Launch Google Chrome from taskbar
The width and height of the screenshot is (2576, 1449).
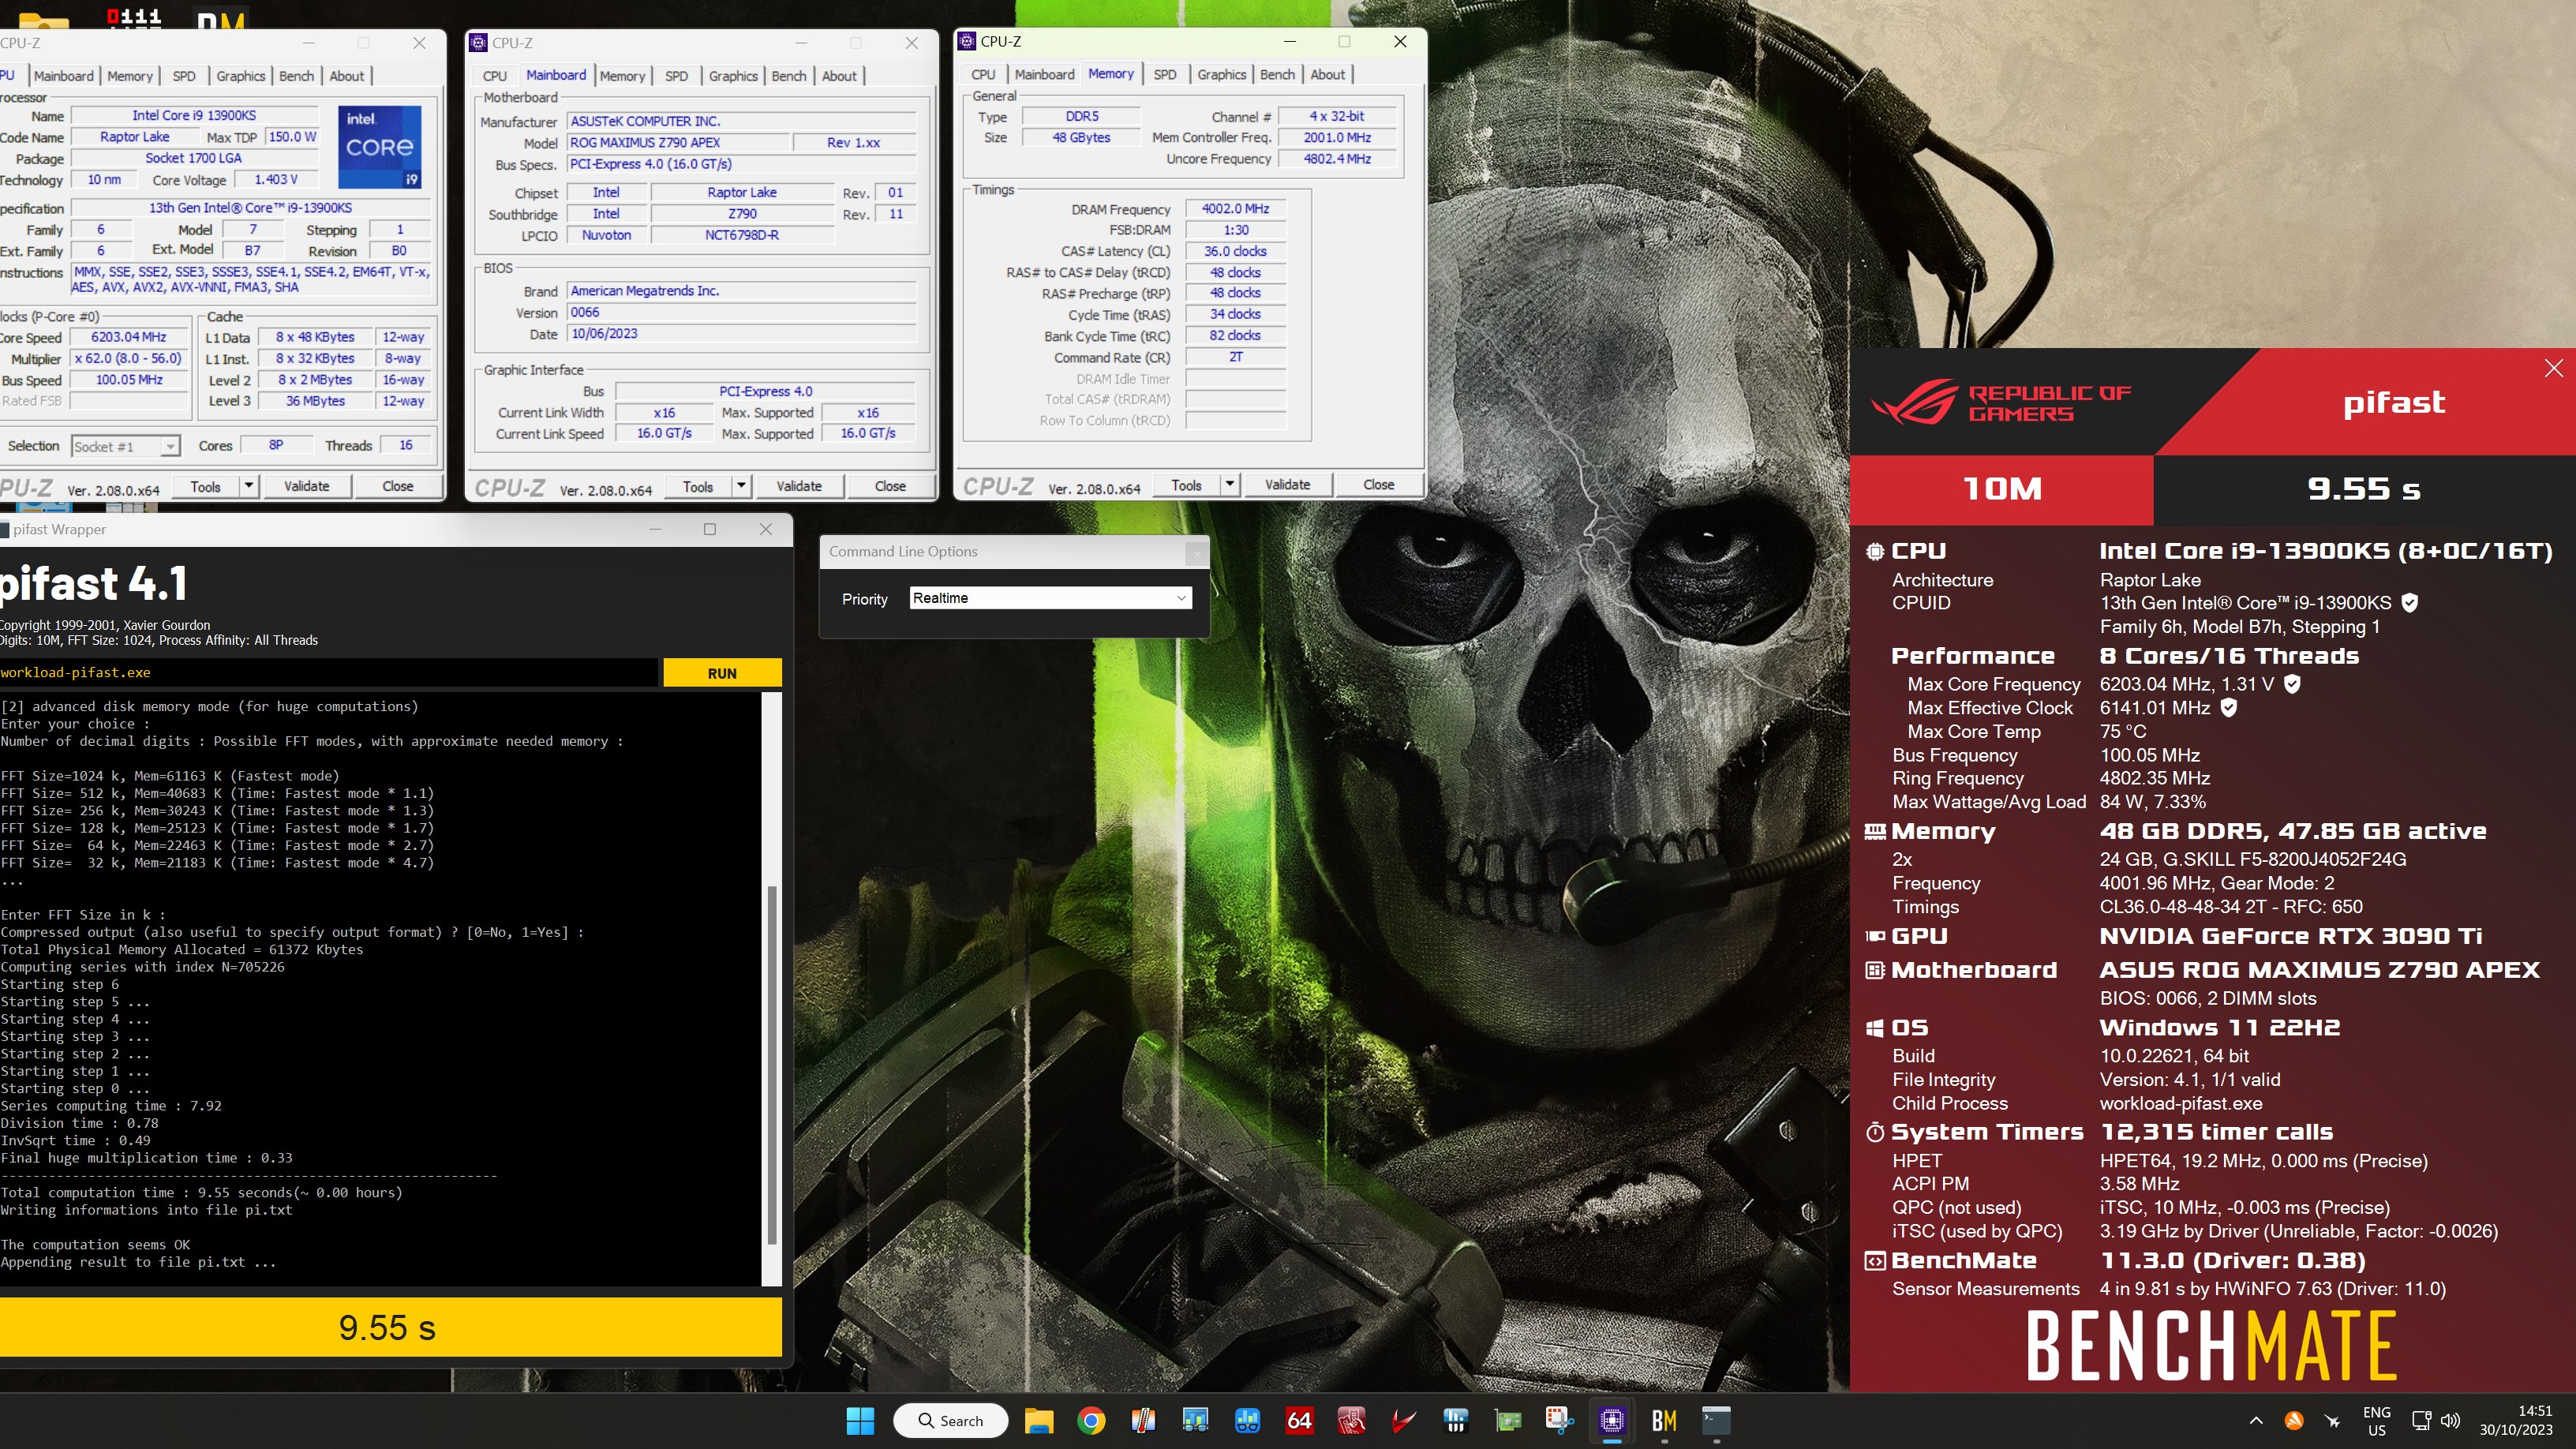(1091, 1420)
